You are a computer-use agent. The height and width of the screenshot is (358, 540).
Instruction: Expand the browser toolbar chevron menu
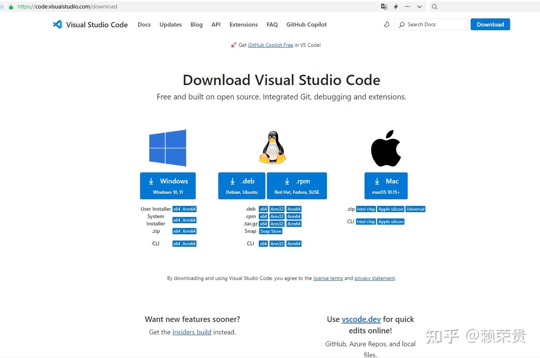coord(419,6)
